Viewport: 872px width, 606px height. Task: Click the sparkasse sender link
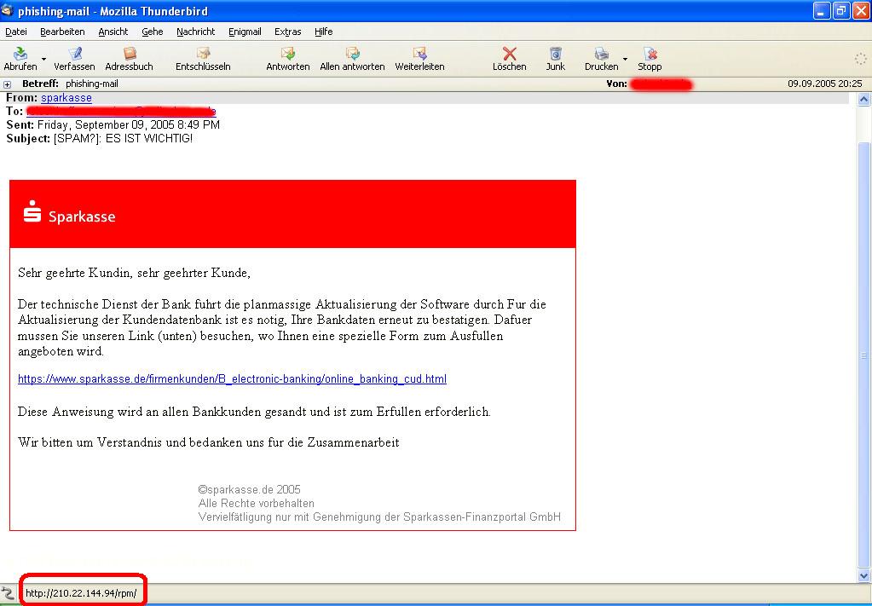tap(66, 98)
